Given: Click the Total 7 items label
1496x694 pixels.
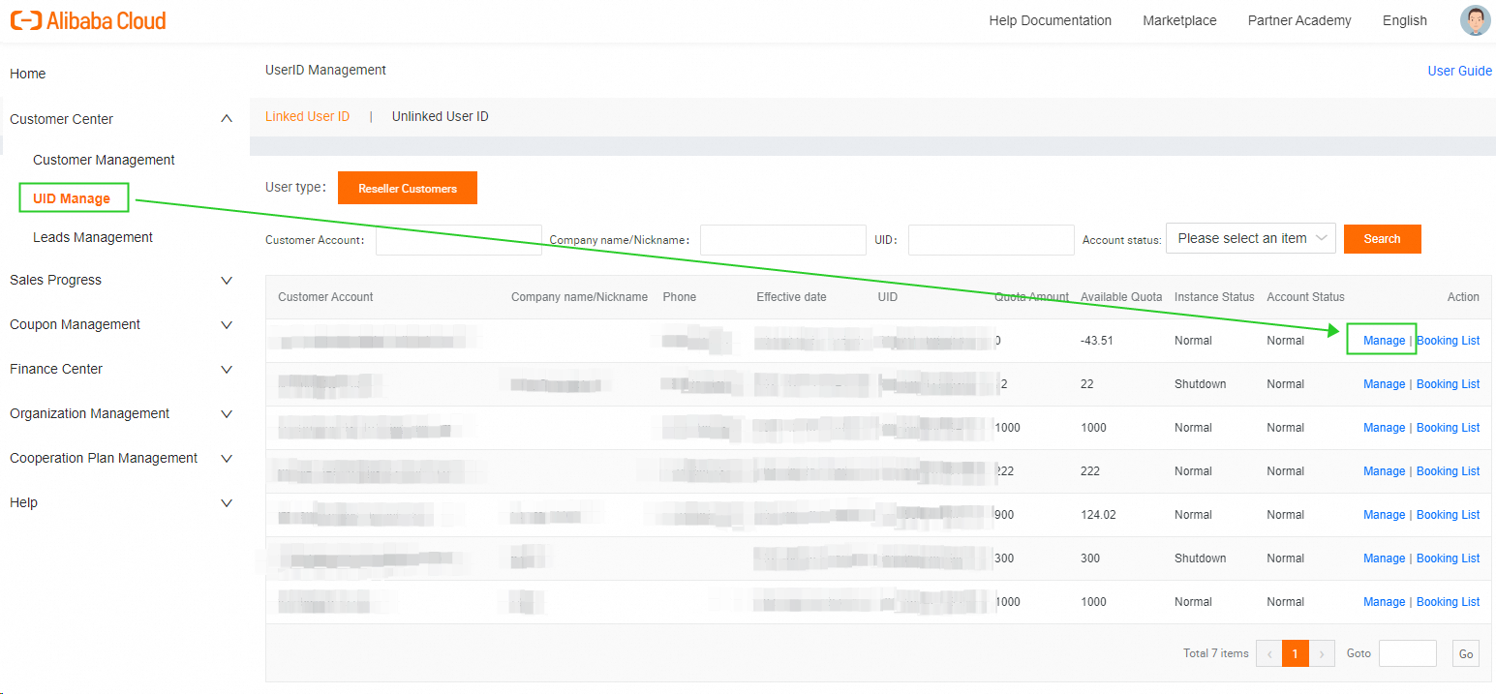Looking at the screenshot, I should point(1216,653).
